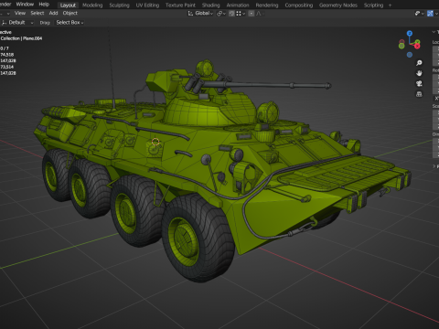The width and height of the screenshot is (439, 329).
Task: Click the blue Z axis gizmo handle
Action: click(410, 33)
